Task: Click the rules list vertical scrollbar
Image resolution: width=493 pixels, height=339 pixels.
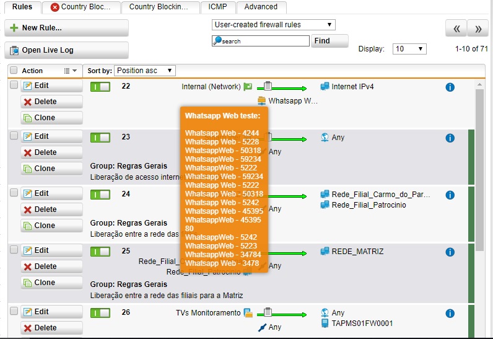Action: [479, 170]
